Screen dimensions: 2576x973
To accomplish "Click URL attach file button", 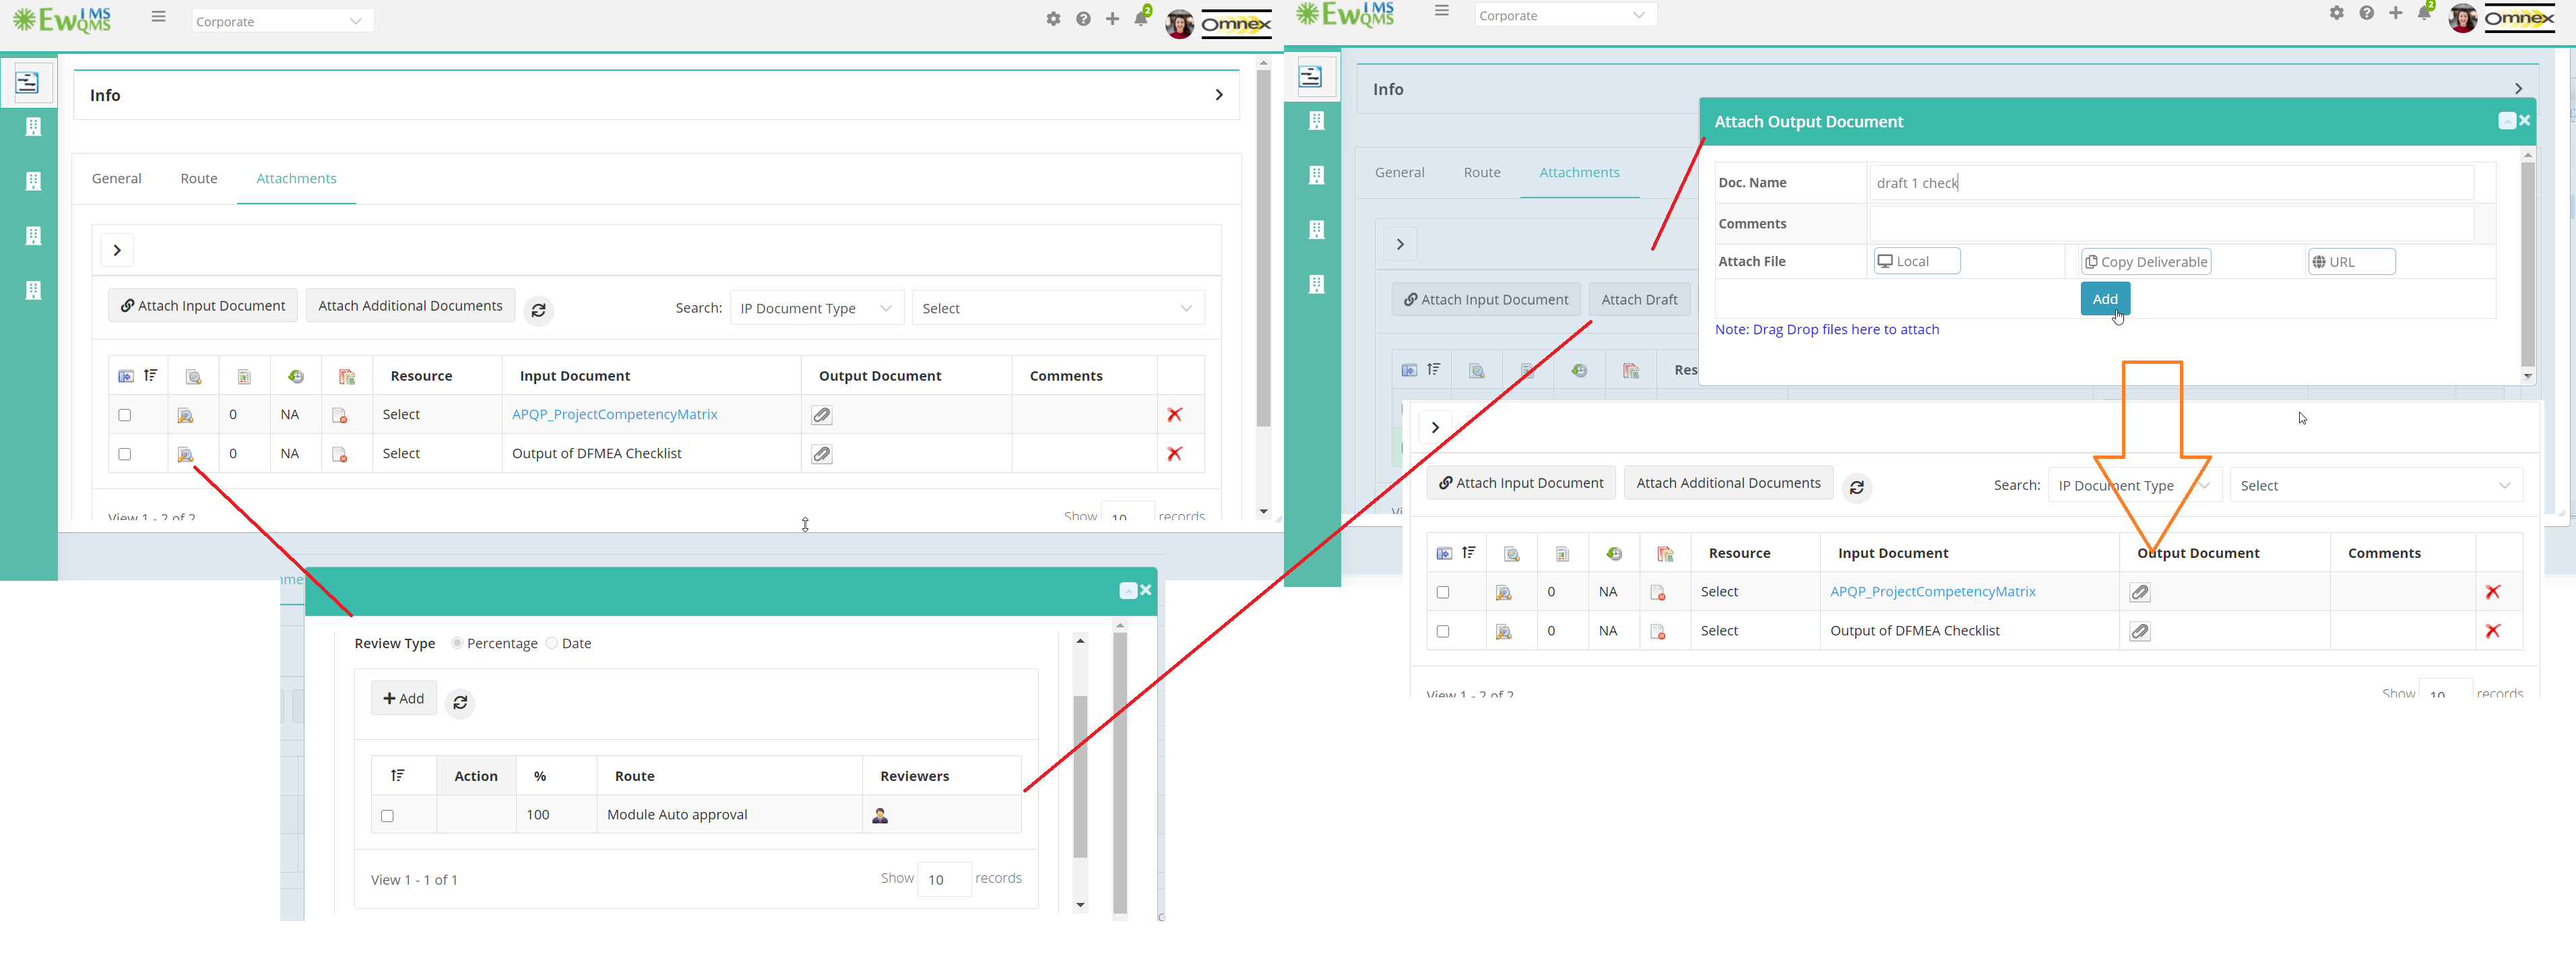I will click(x=2351, y=261).
